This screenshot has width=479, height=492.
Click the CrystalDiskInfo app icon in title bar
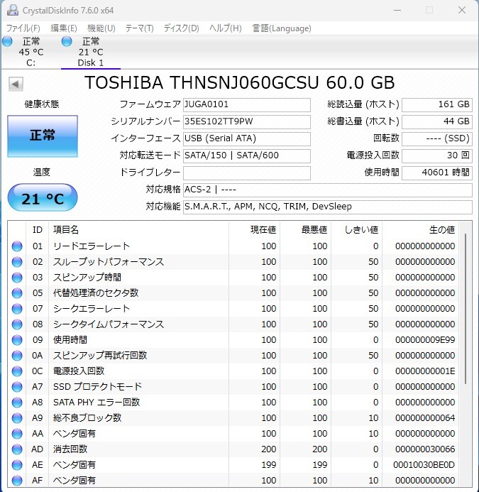click(x=13, y=11)
